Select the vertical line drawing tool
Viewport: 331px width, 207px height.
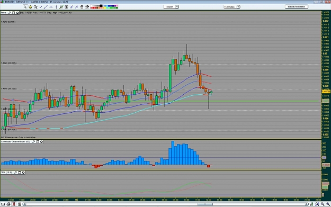(x=56, y=7)
